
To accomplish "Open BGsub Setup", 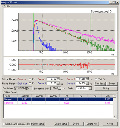I will pos(38,124).
